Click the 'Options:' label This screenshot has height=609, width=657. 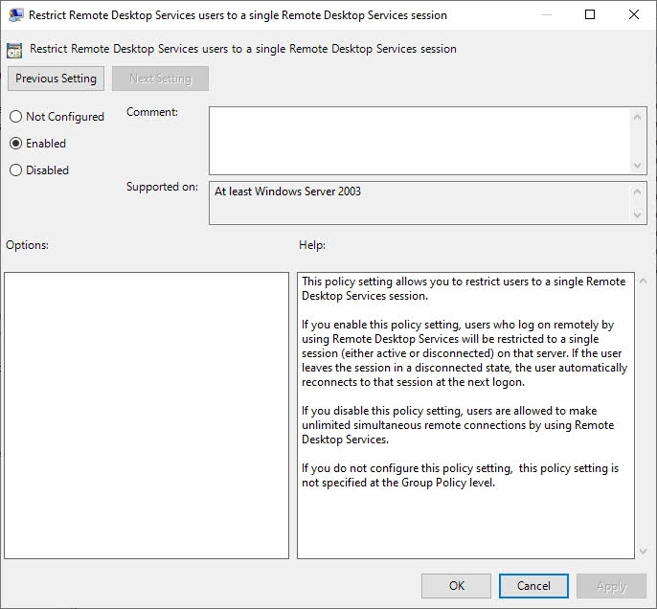pyautogui.click(x=27, y=245)
